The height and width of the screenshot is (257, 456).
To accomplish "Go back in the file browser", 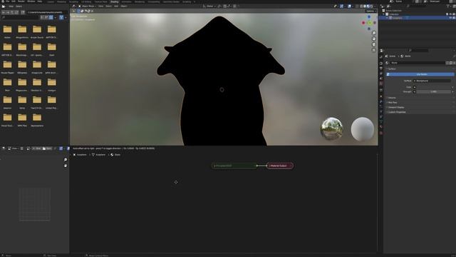I will [x=4, y=12].
